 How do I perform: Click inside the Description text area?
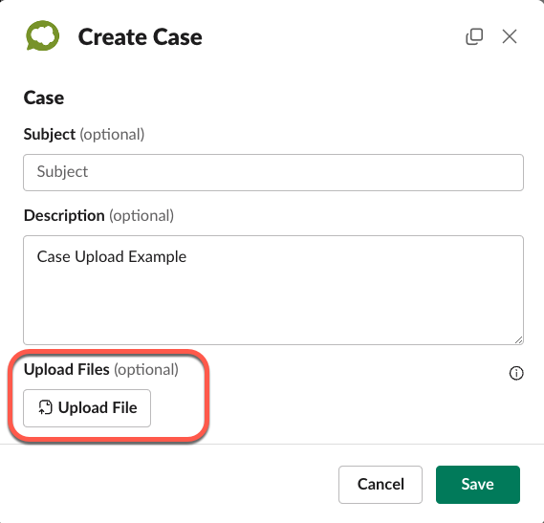[273, 290]
